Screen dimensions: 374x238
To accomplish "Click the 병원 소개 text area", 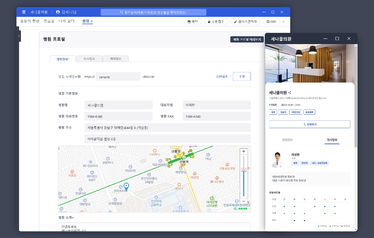I will tap(154, 227).
